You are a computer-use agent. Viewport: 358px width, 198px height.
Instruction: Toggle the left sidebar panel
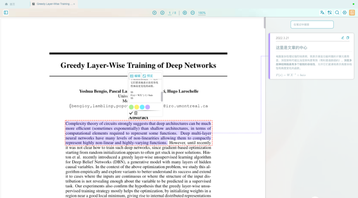click(6, 13)
